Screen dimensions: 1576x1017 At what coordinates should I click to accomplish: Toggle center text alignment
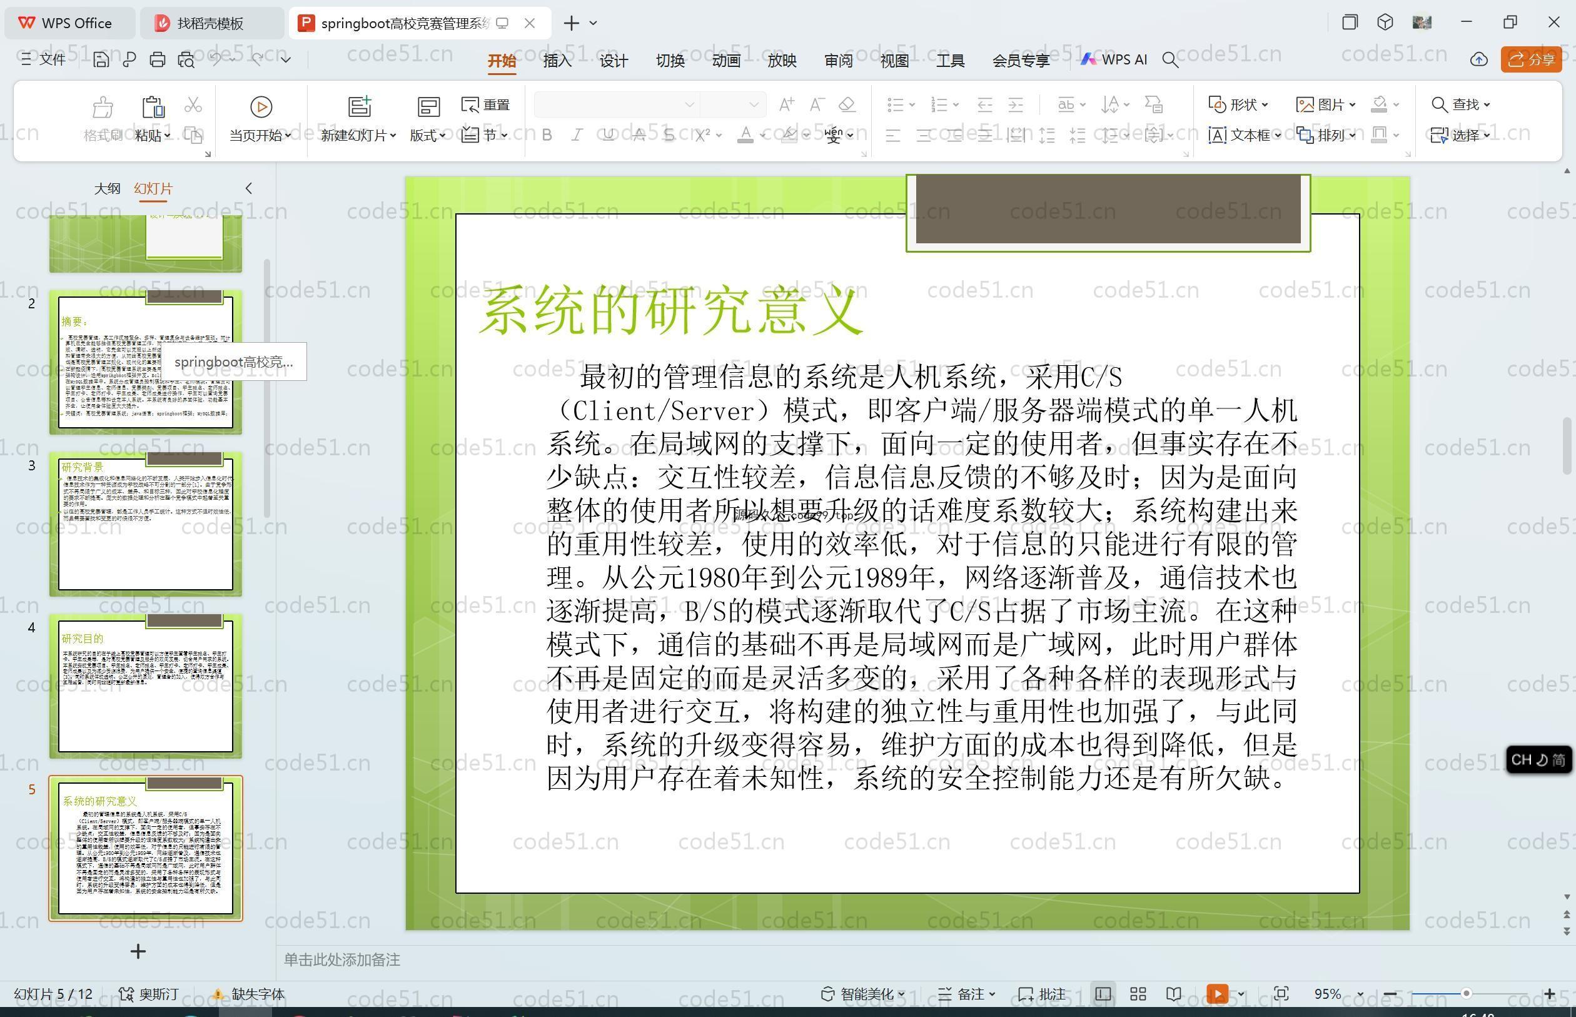[x=924, y=135]
